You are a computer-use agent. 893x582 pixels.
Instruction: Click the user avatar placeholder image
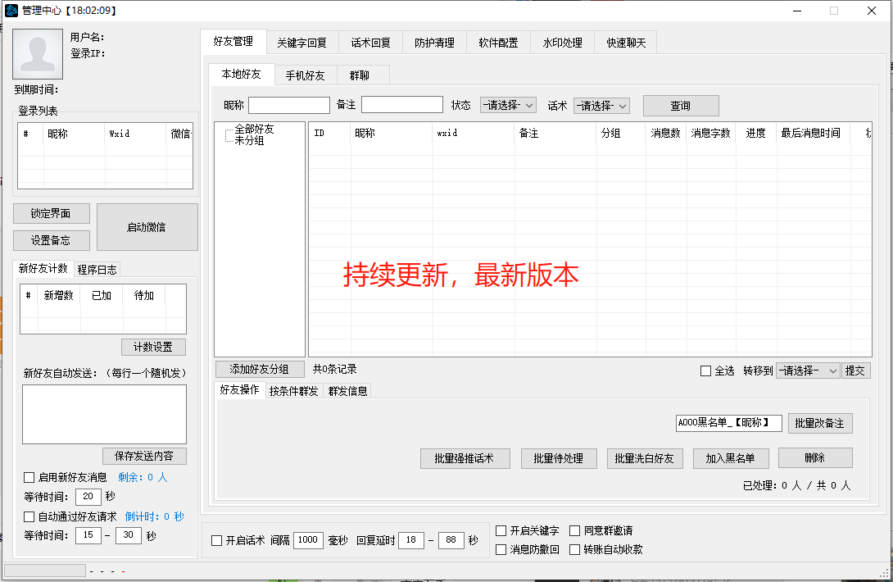coord(38,54)
